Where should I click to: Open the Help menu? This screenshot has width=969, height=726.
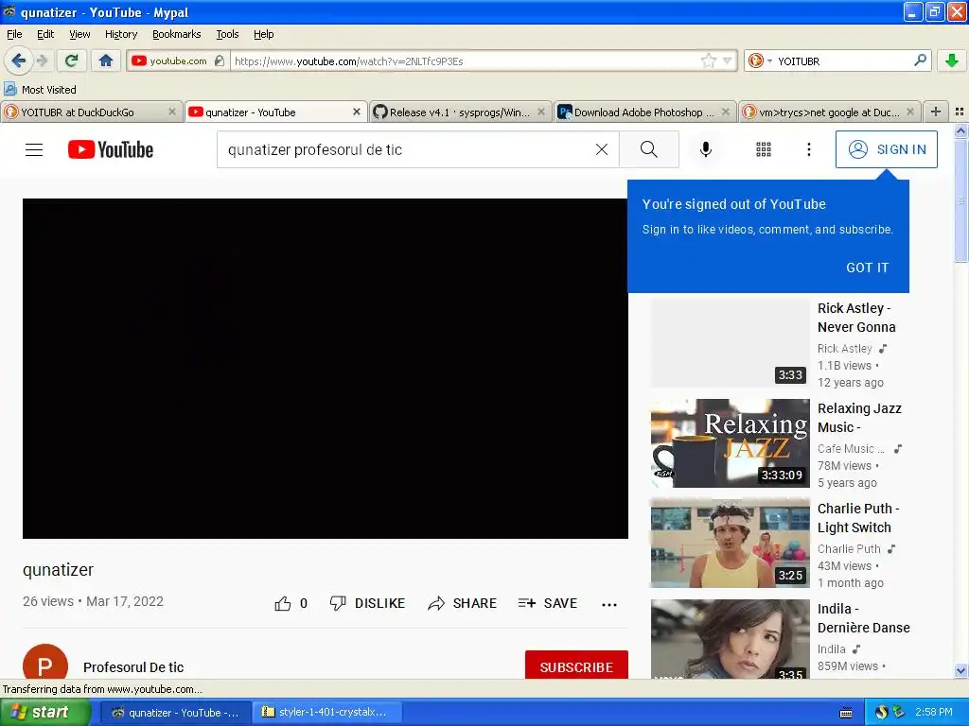click(x=264, y=34)
